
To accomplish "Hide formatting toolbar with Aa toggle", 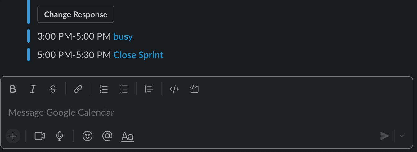I will [x=127, y=136].
